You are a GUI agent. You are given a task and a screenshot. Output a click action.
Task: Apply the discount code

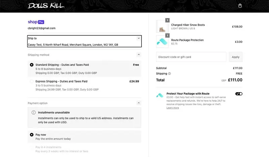(x=236, y=57)
